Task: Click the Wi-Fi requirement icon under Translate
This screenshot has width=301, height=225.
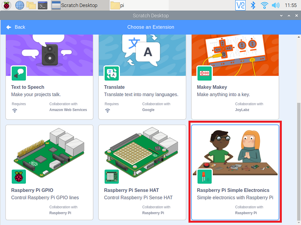Action: coord(108,111)
